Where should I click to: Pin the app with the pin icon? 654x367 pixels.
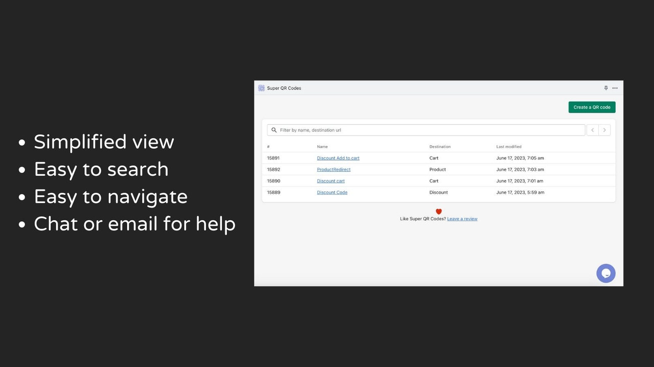(606, 88)
